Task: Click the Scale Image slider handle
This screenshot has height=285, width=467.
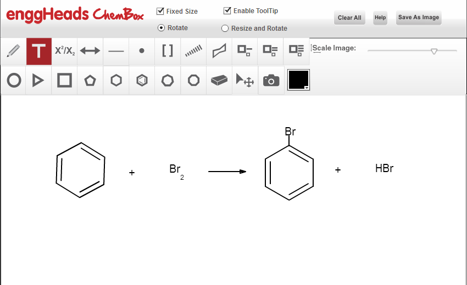Action: (x=434, y=51)
